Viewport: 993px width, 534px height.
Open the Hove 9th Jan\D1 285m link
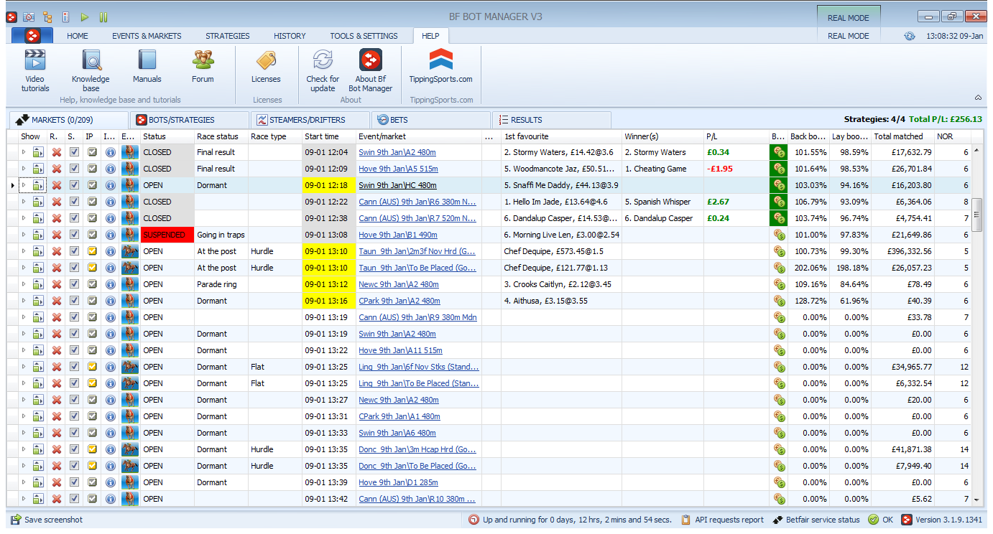click(398, 482)
